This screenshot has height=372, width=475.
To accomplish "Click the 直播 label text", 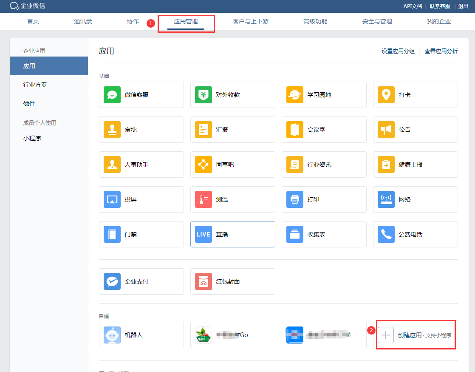I will 222,234.
